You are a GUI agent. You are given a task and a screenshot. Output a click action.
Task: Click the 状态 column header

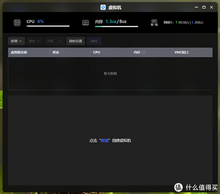click(x=70, y=52)
